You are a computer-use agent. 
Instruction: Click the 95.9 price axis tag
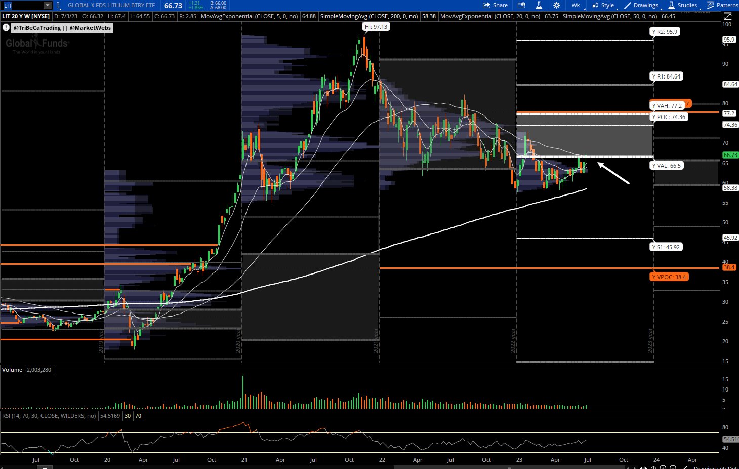pyautogui.click(x=729, y=40)
